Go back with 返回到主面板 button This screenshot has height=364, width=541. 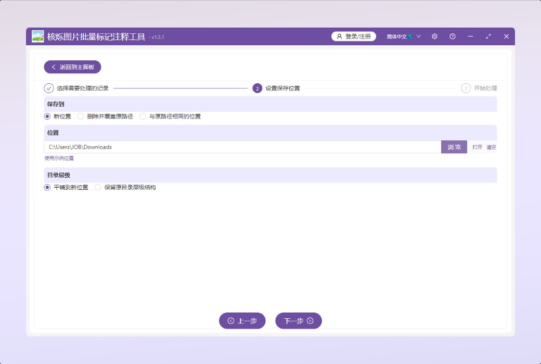[x=72, y=67]
